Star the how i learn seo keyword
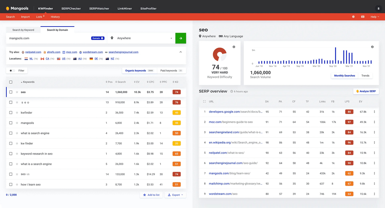The width and height of the screenshot is (385, 208). [17, 184]
